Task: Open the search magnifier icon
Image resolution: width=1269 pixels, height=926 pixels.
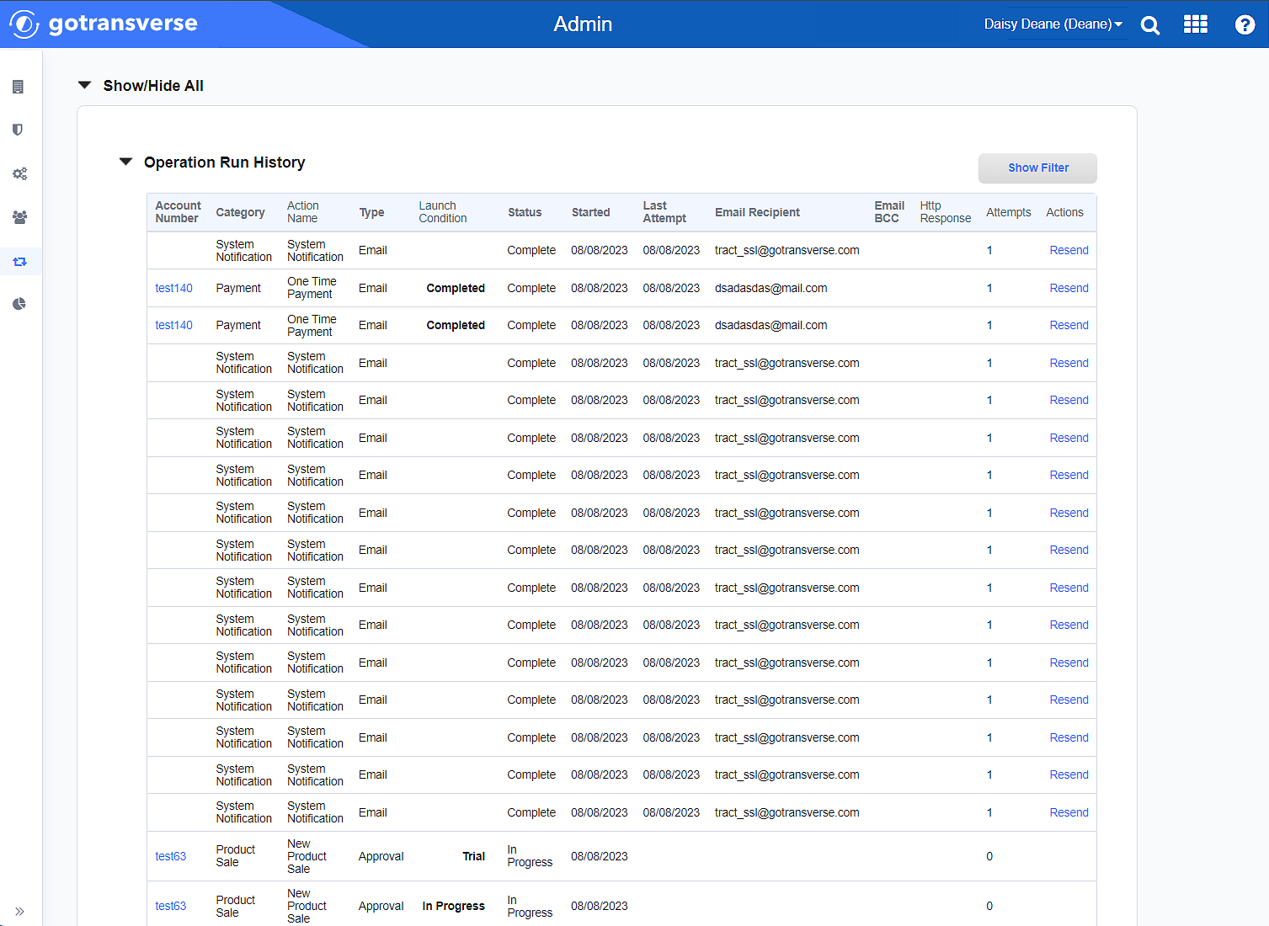Action: pyautogui.click(x=1150, y=25)
